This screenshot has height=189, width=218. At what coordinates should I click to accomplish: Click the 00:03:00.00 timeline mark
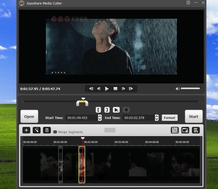pyautogui.click(x=121, y=142)
